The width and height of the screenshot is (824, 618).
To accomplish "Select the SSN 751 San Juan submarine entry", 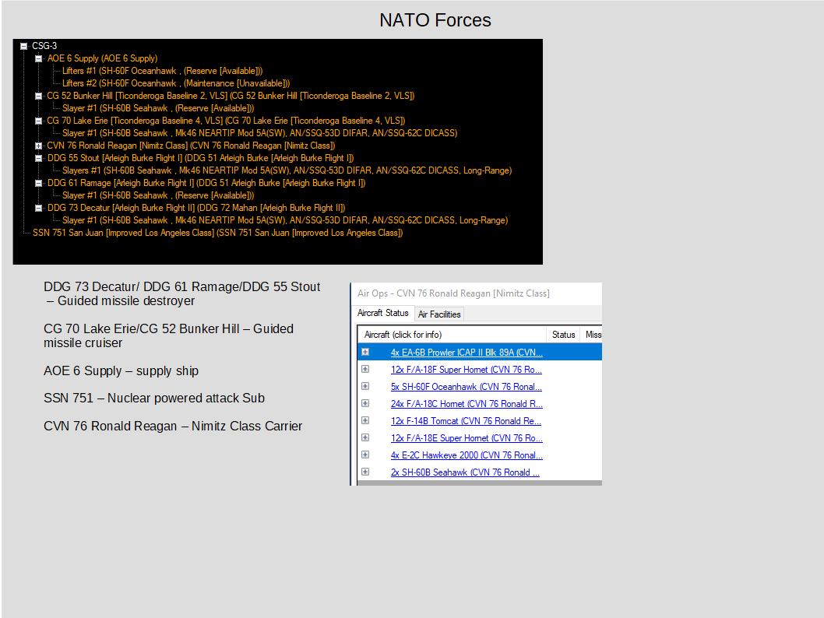I will [217, 233].
